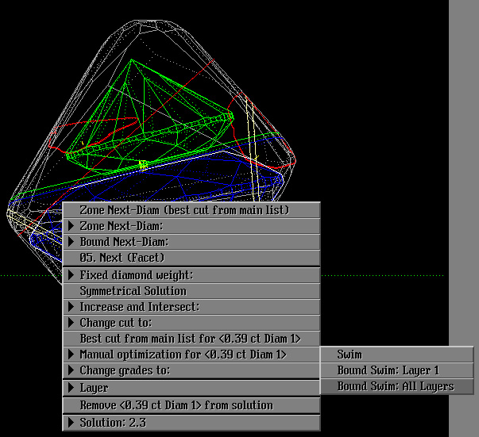The image size is (479, 437).
Task: Select Bound Swim: Layer 1
Action: (x=396, y=370)
